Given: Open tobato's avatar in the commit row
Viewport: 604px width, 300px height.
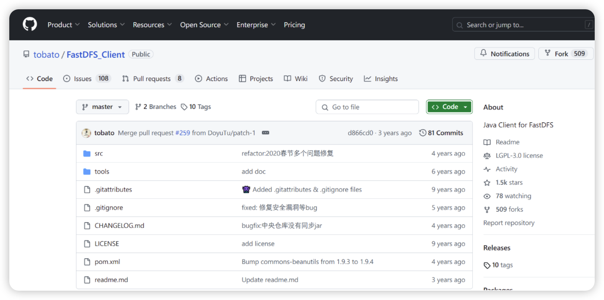Looking at the screenshot, I should 86,133.
